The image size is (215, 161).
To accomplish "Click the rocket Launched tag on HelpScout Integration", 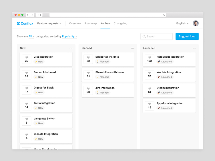I will coord(165,62).
